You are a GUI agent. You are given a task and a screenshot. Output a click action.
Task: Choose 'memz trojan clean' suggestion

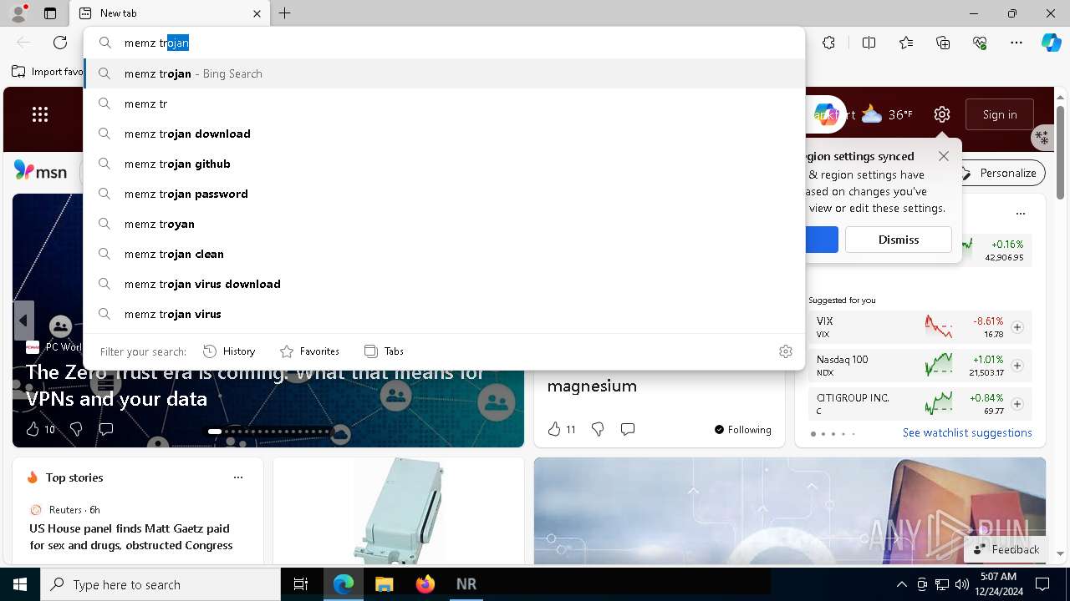pyautogui.click(x=444, y=254)
